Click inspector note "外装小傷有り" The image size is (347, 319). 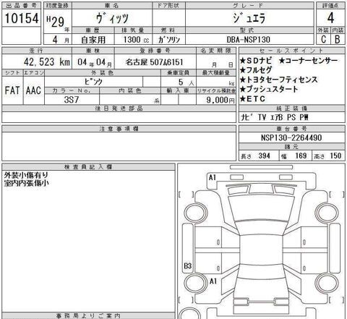(x=26, y=175)
